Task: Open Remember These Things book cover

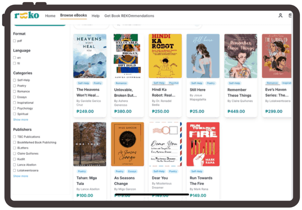Action: 241,56
